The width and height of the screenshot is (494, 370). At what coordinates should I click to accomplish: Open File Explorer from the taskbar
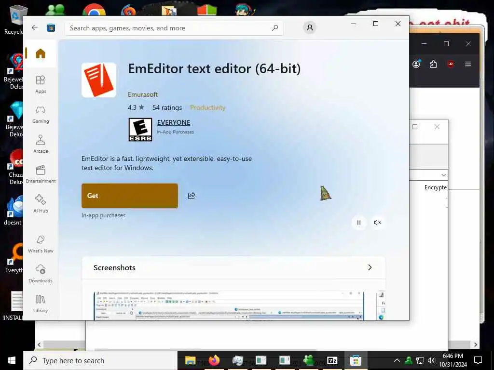coord(190,360)
